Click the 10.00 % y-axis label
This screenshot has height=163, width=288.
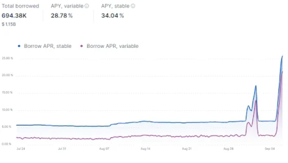tap(7, 110)
